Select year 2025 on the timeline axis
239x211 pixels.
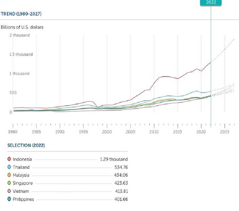tap(225, 132)
